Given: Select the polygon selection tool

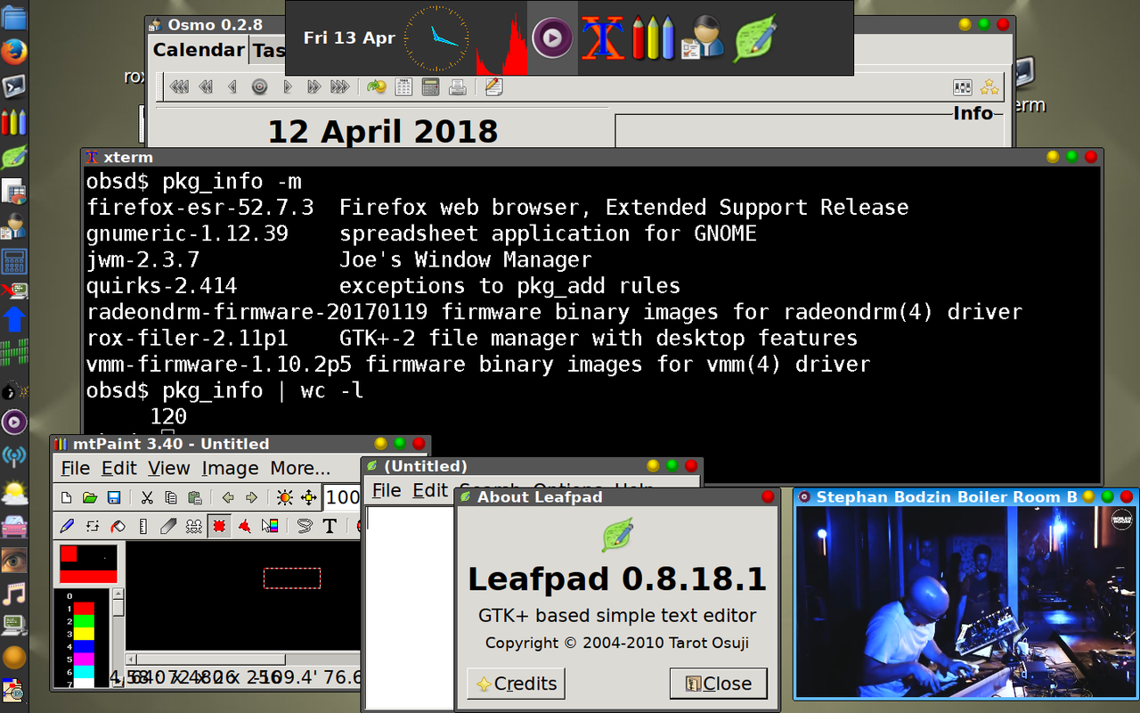Looking at the screenshot, I should point(244,526).
